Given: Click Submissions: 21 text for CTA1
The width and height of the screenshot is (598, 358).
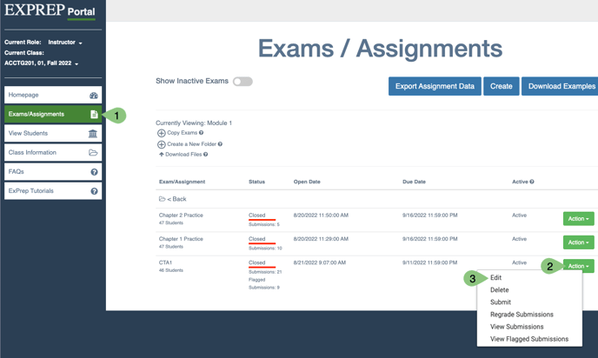Looking at the screenshot, I should click(x=265, y=272).
